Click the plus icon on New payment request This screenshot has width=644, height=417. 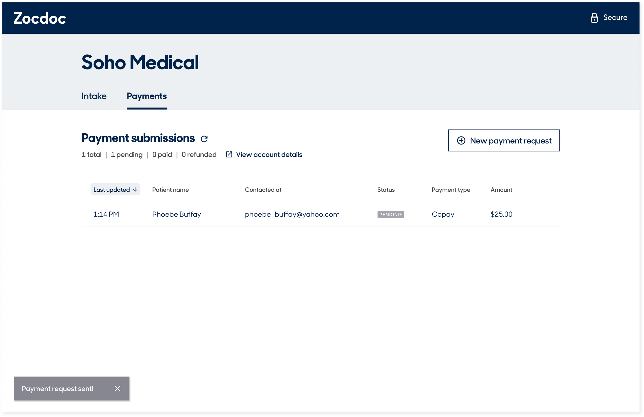(461, 140)
